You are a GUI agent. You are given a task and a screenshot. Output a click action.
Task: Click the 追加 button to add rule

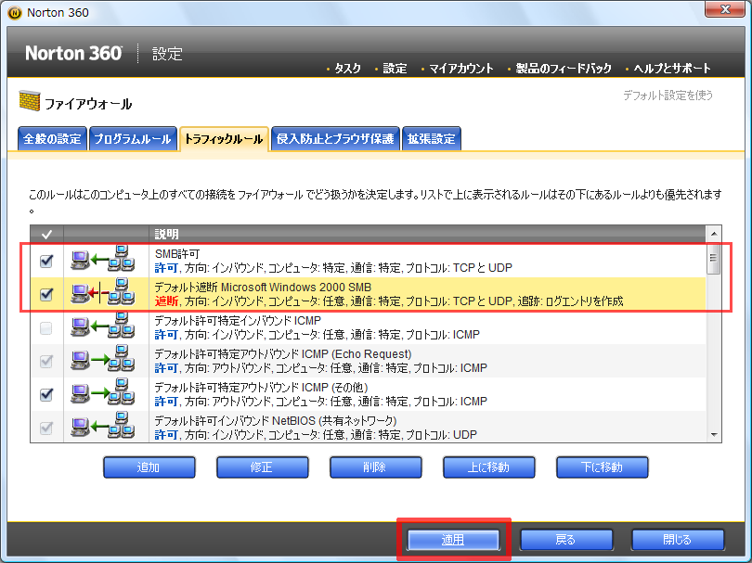(149, 467)
